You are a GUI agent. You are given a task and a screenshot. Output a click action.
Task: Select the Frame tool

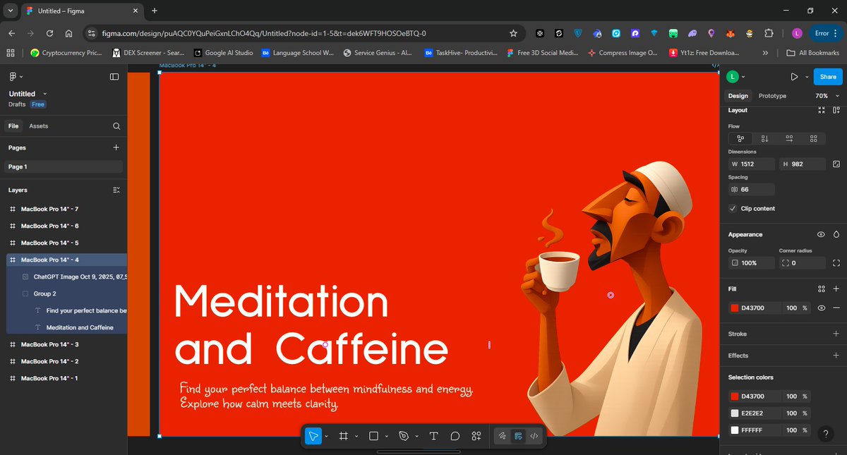click(x=344, y=436)
